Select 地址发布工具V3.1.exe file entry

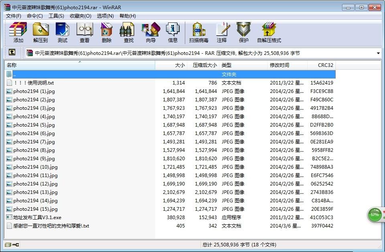click(37, 218)
